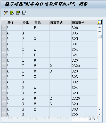Select row type D, W, variant 2
106x123 pixels.
(x=4, y=66)
